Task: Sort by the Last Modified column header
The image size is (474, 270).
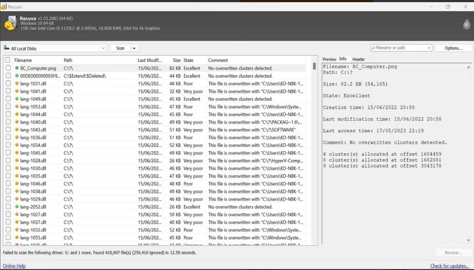Action: (x=150, y=60)
